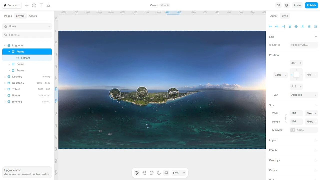Switch to the Agent tab
This screenshot has height=180, width=320.
274,16
